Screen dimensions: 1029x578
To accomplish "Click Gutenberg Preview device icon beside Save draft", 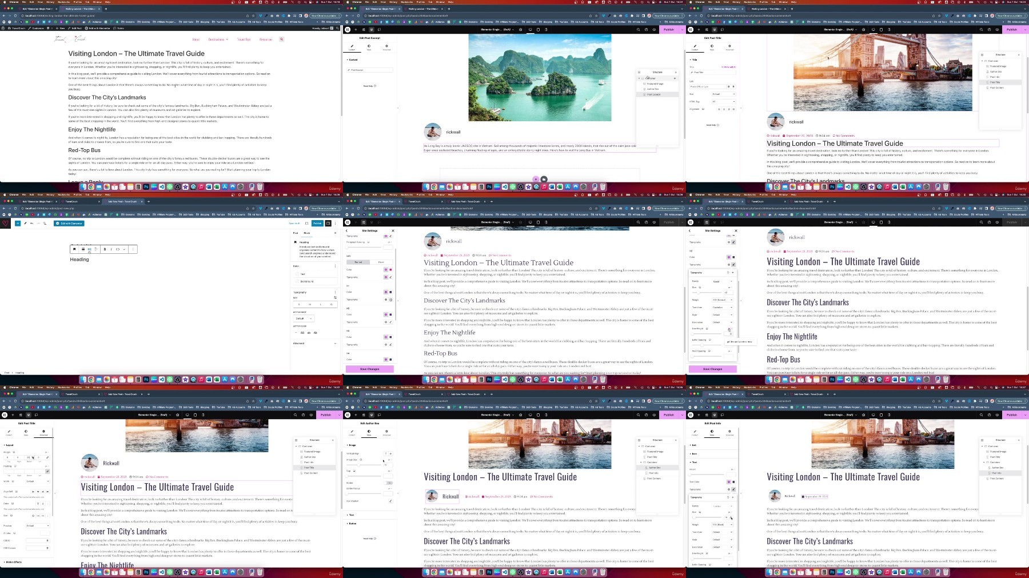I will 307,223.
